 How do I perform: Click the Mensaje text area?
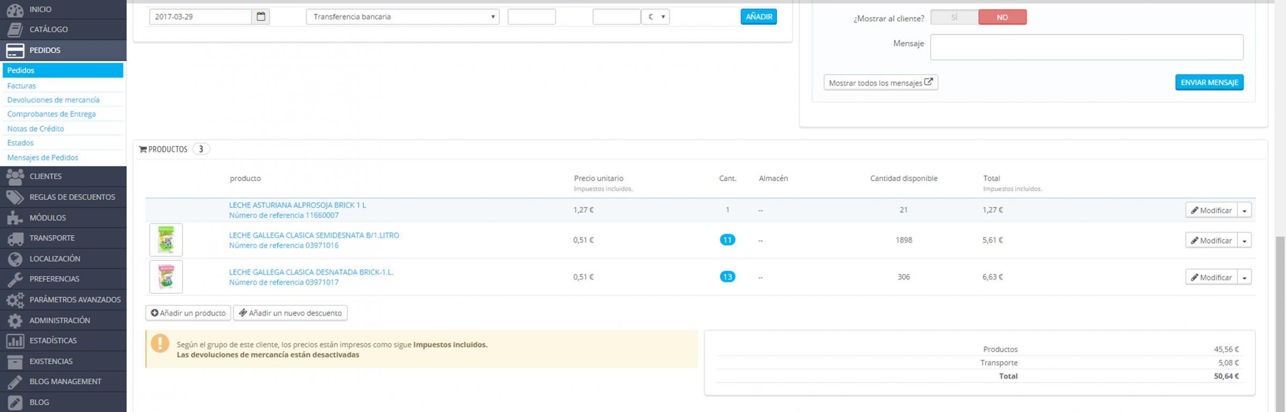(x=1087, y=47)
